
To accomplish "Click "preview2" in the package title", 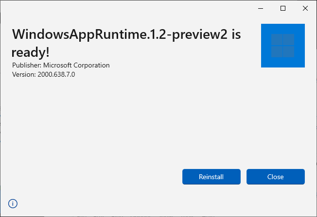I will 199,34.
